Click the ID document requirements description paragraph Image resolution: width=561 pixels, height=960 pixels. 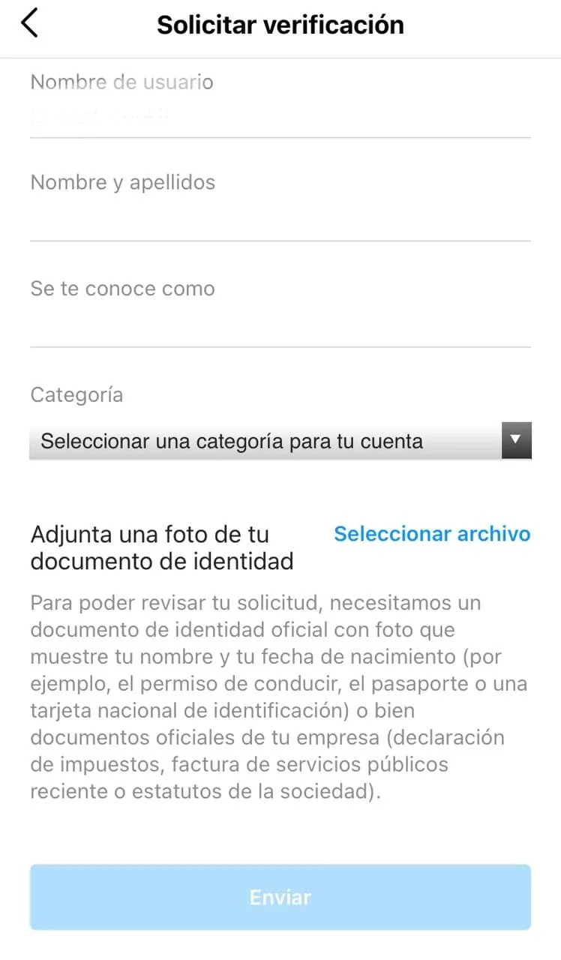279,697
